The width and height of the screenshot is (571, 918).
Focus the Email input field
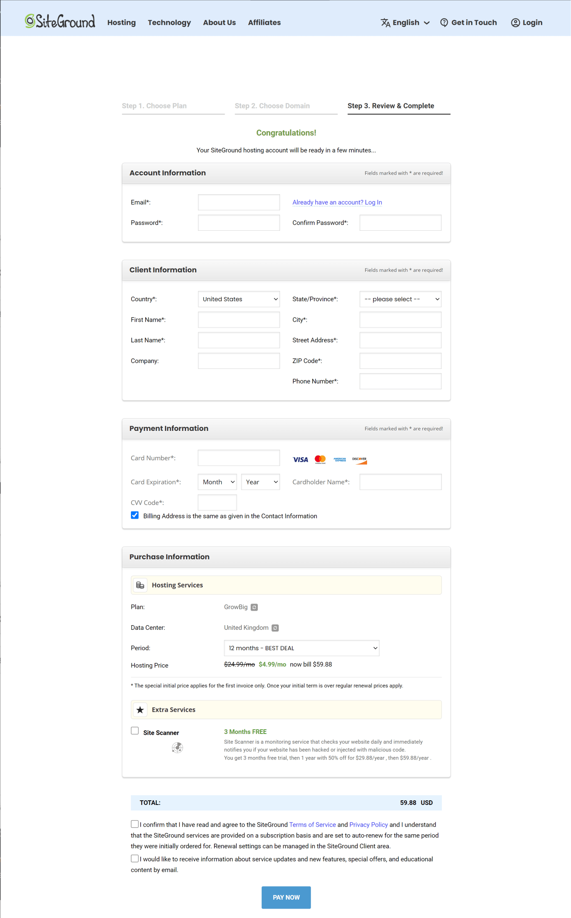point(239,202)
